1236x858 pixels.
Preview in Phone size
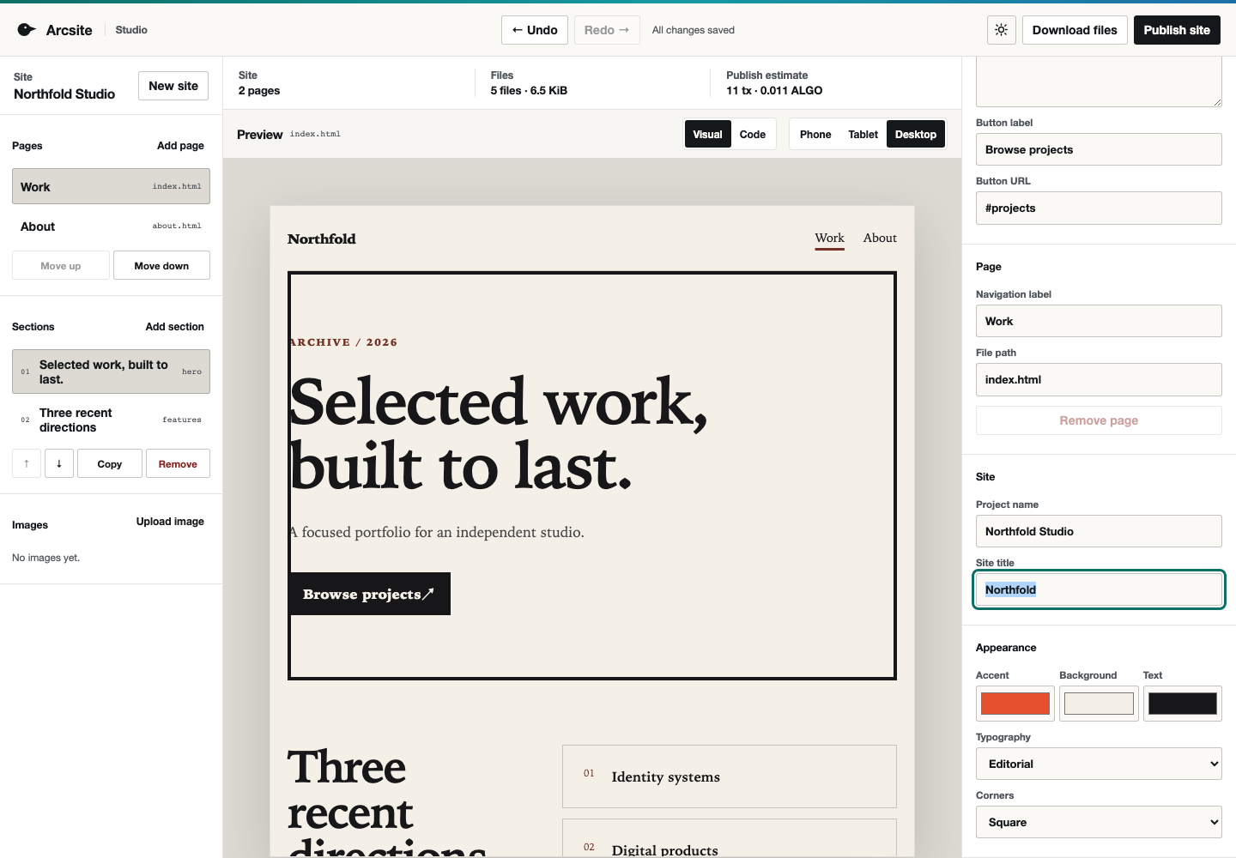pyautogui.click(x=815, y=134)
